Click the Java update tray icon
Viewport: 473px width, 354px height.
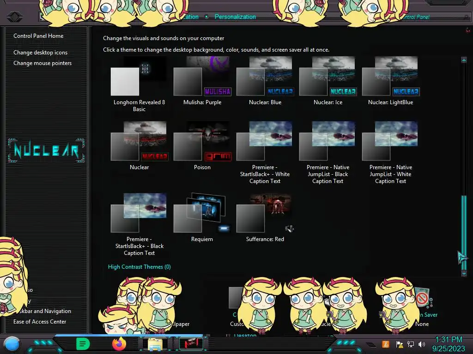[385, 344]
